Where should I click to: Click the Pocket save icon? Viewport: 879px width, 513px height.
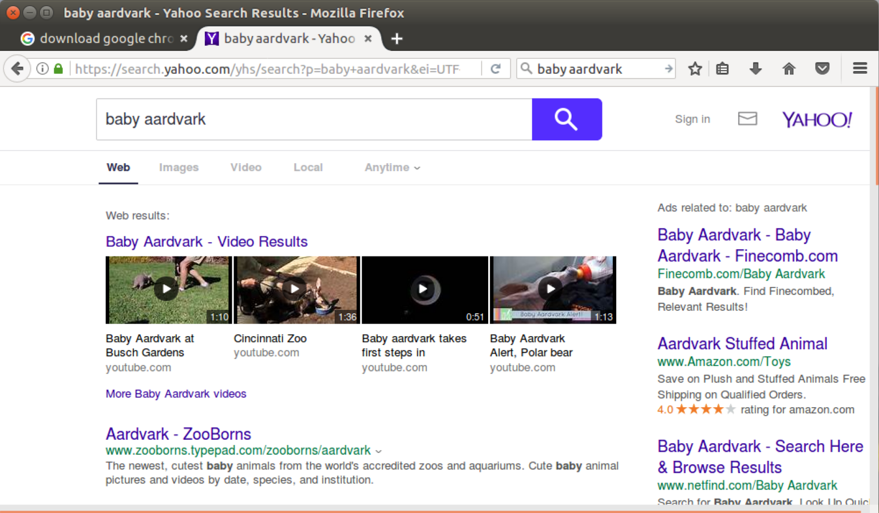click(822, 68)
